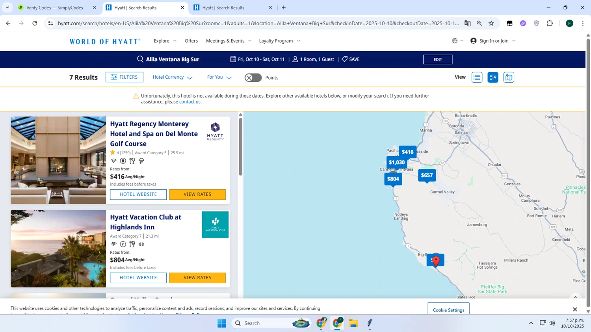Expand the Hotel Currency dropdown
The height and width of the screenshot is (332, 591).
tap(173, 77)
